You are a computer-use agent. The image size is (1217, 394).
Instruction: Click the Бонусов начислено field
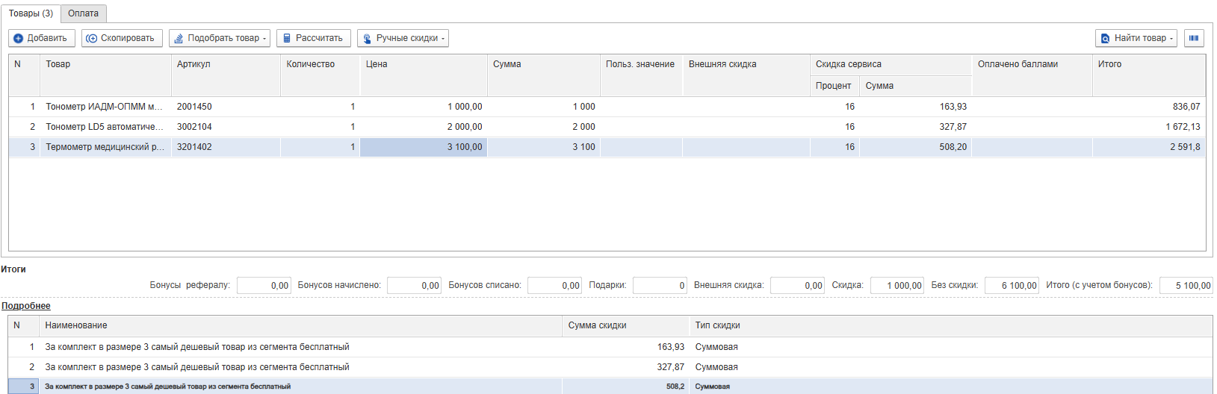tap(414, 285)
